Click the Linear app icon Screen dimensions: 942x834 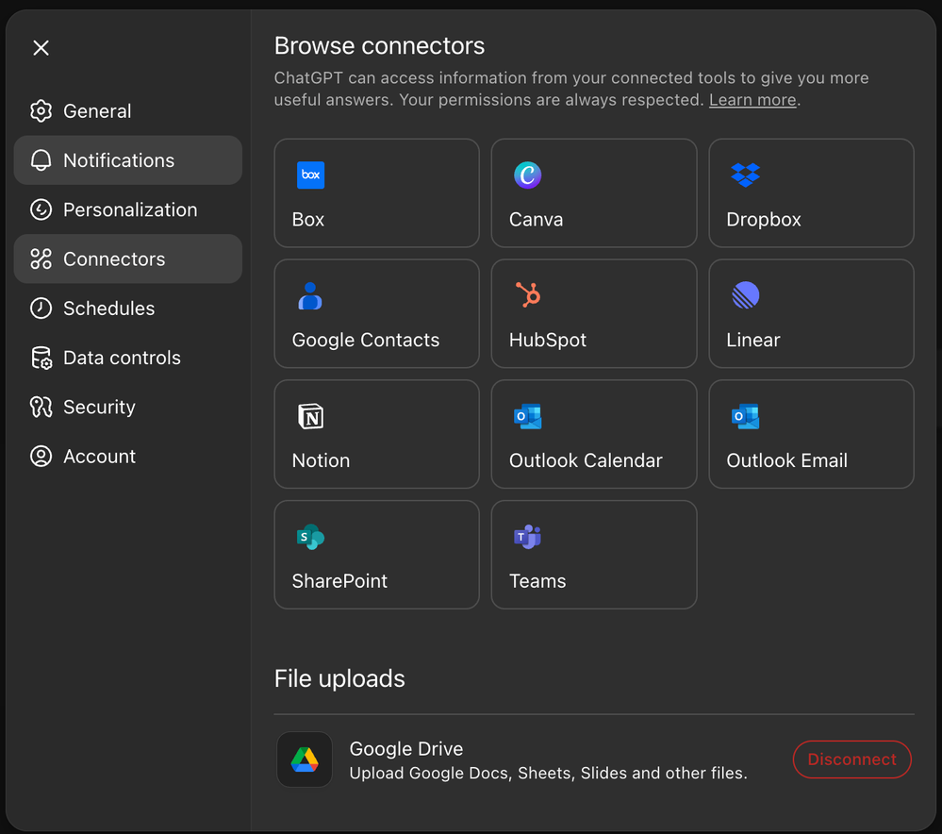click(745, 295)
